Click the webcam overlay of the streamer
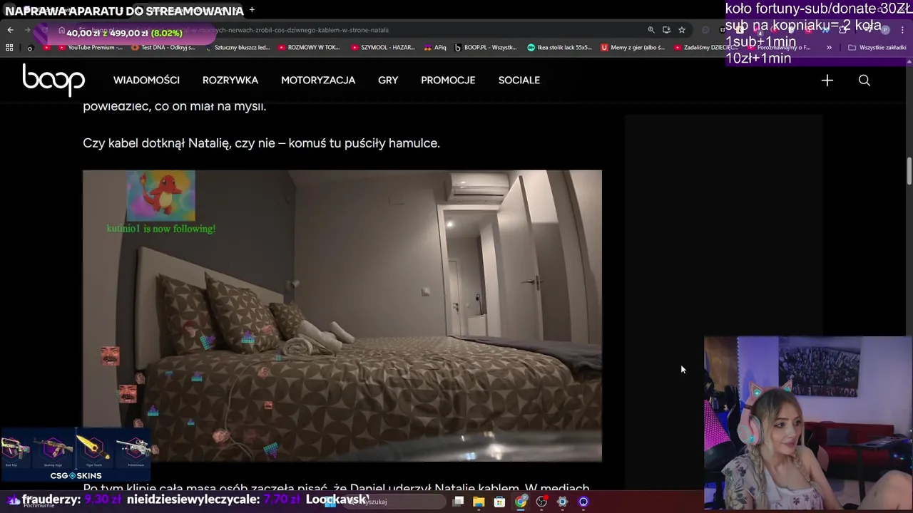This screenshot has height=513, width=913. (x=808, y=425)
